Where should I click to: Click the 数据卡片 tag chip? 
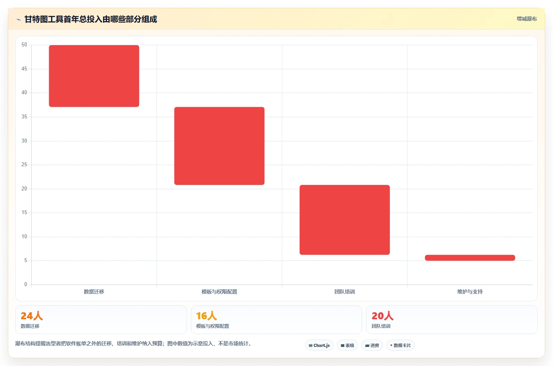(x=400, y=345)
